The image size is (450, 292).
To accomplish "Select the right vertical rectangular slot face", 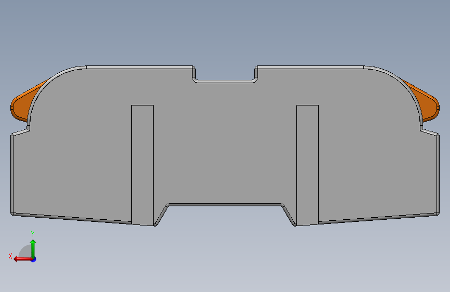I will pyautogui.click(x=307, y=165).
